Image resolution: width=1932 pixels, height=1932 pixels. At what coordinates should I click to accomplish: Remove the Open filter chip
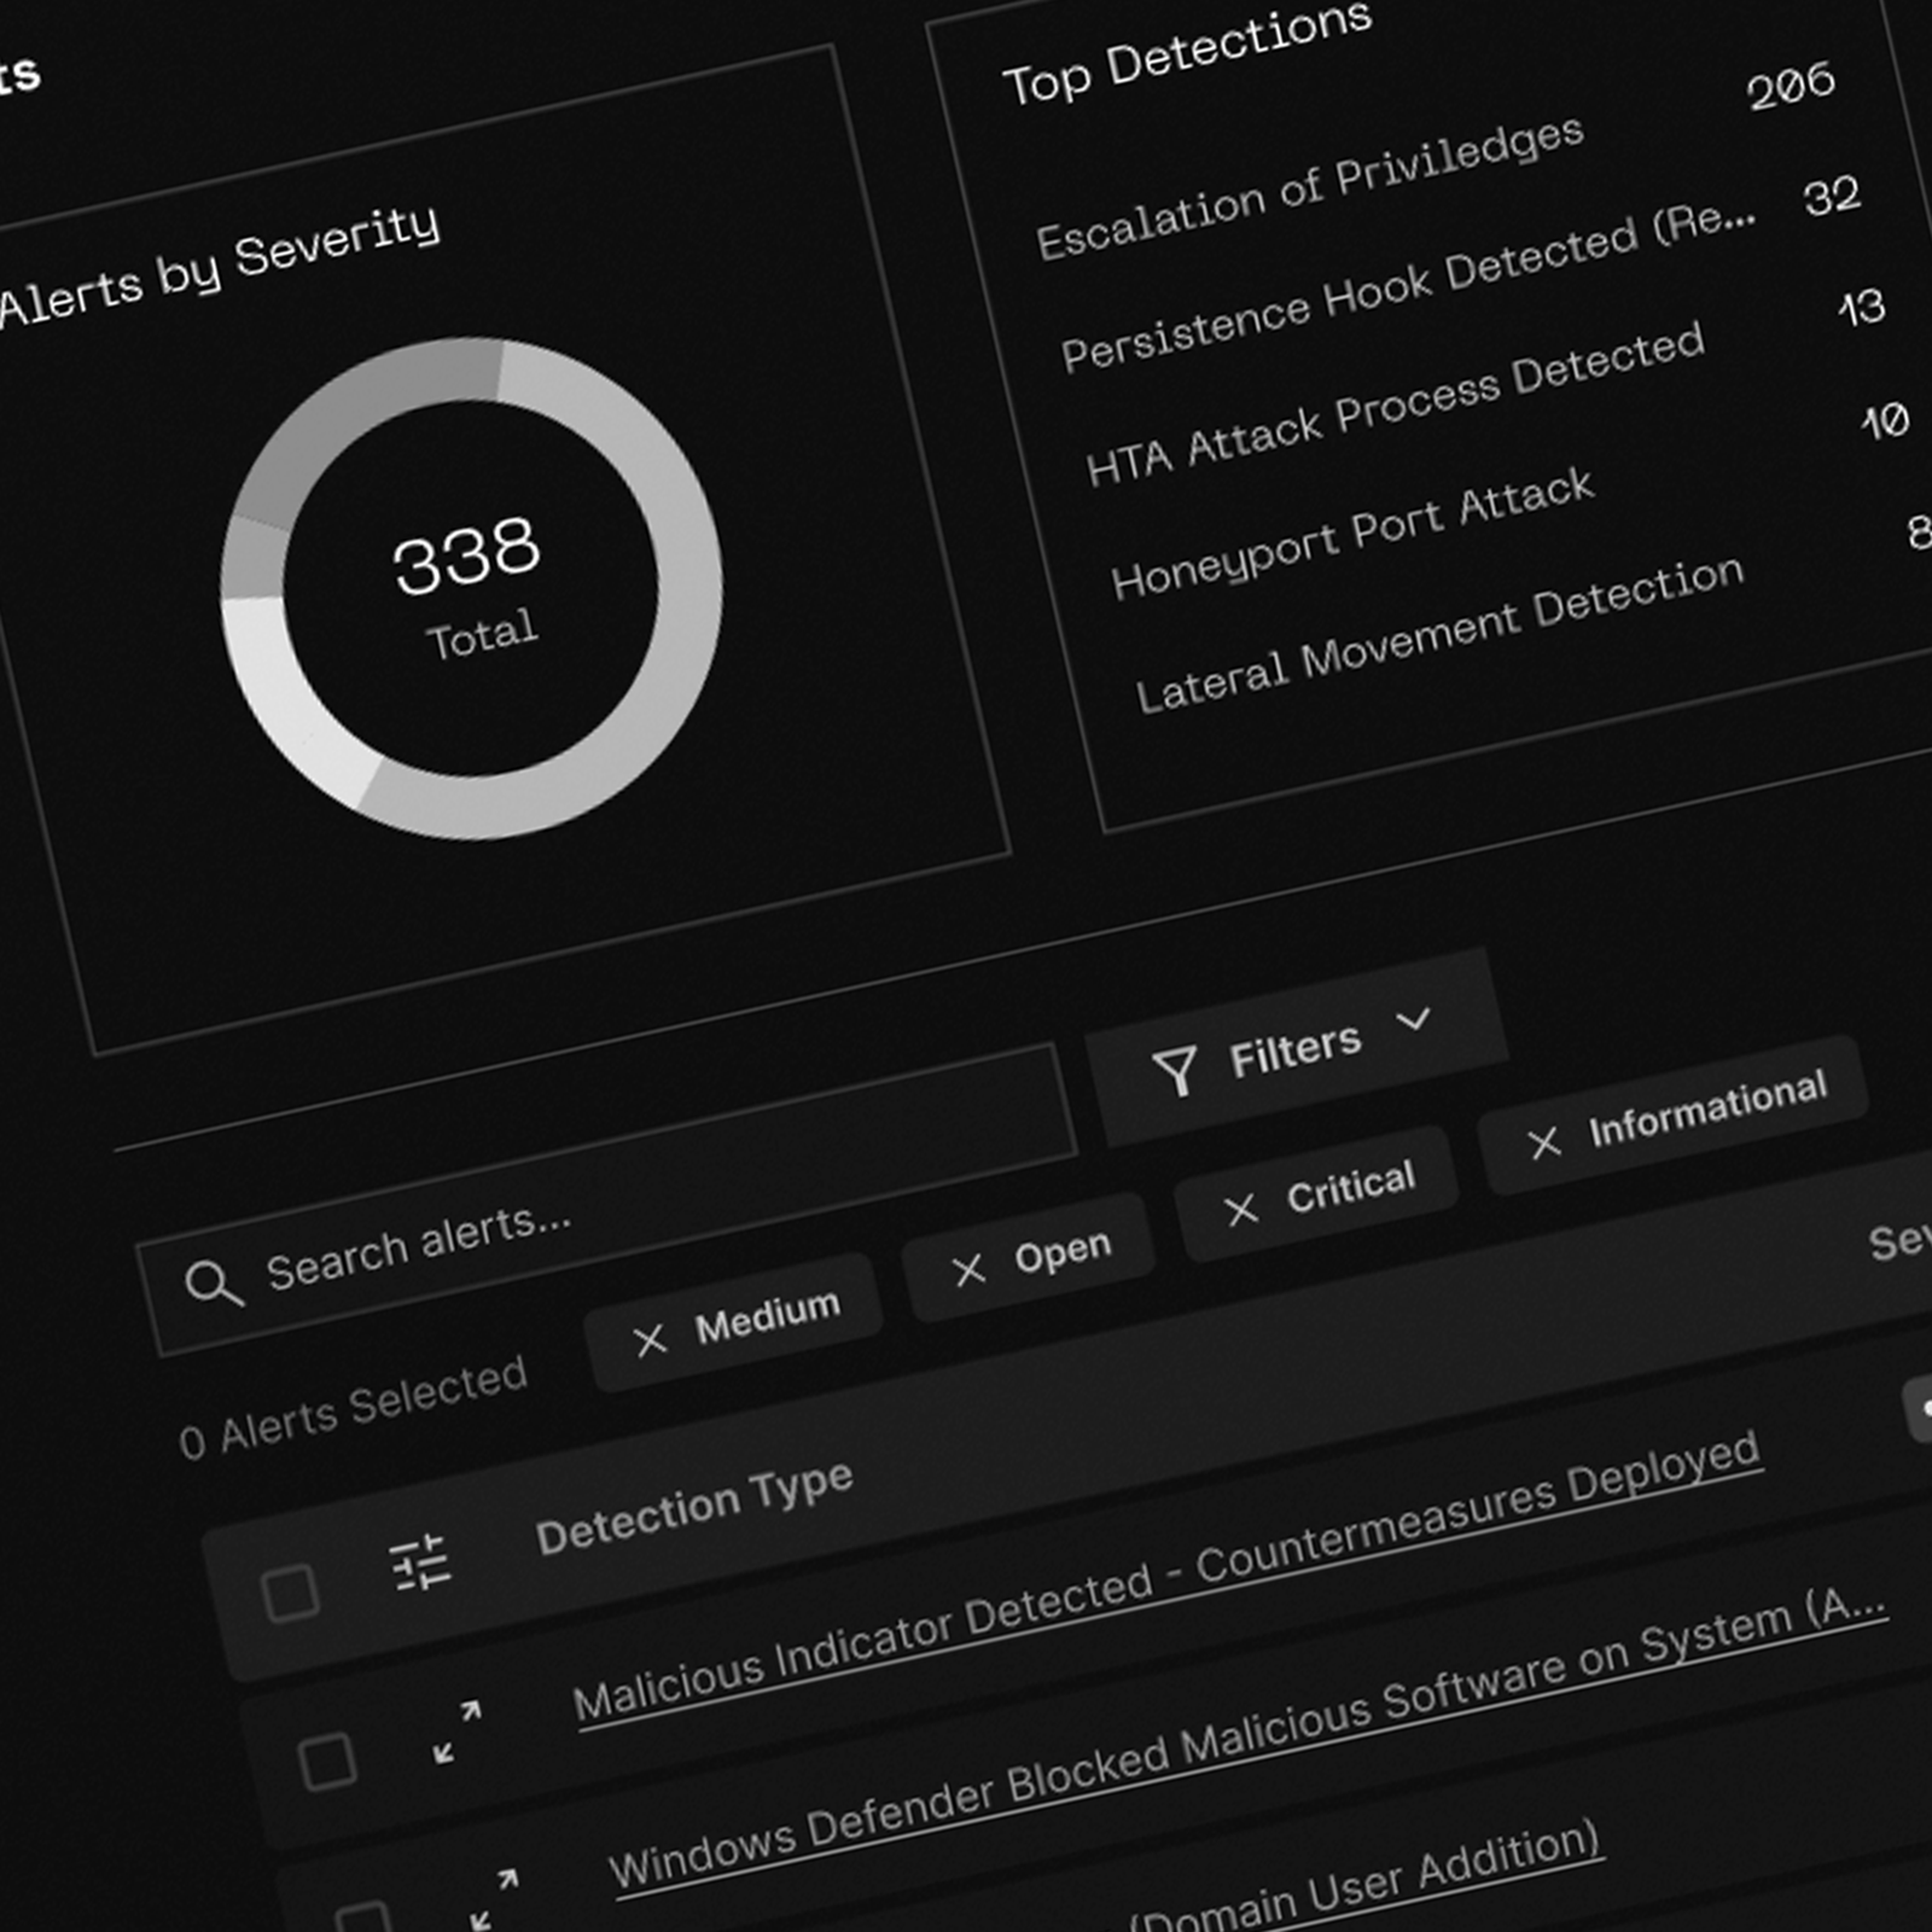[x=968, y=1270]
